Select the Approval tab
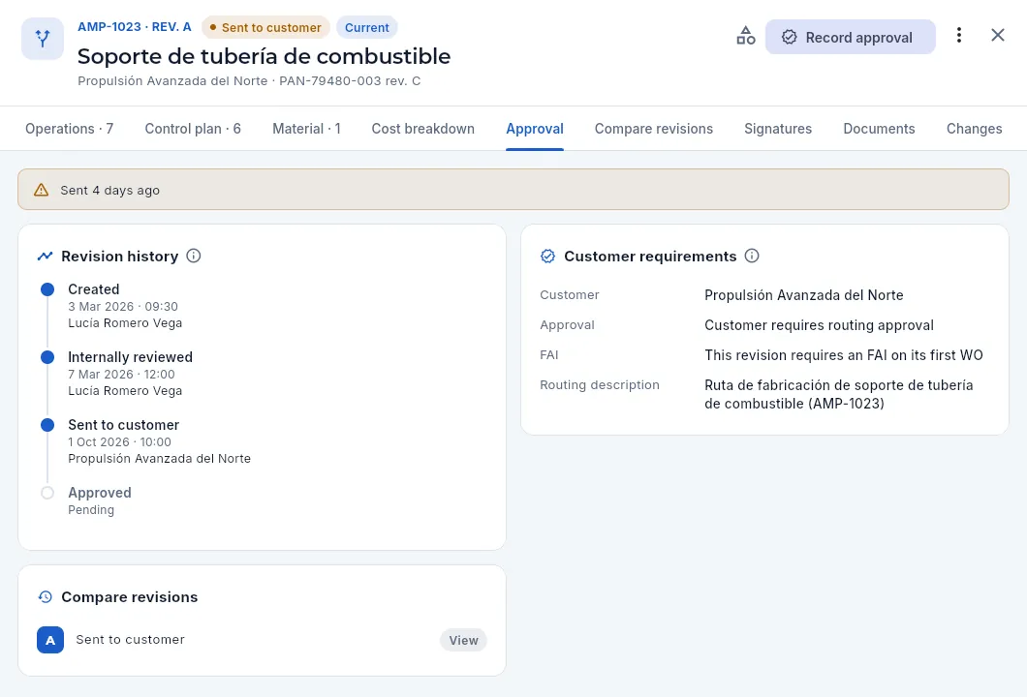Viewport: 1027px width, 697px height. [535, 129]
